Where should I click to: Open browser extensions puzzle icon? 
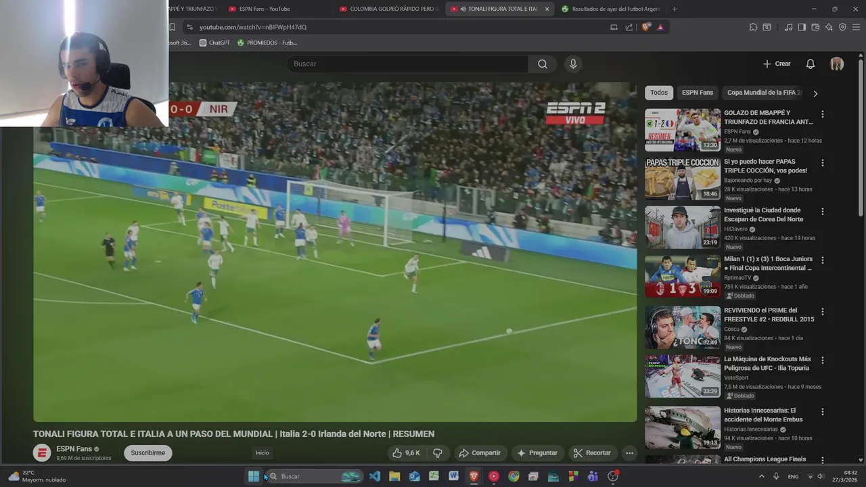coord(753,27)
